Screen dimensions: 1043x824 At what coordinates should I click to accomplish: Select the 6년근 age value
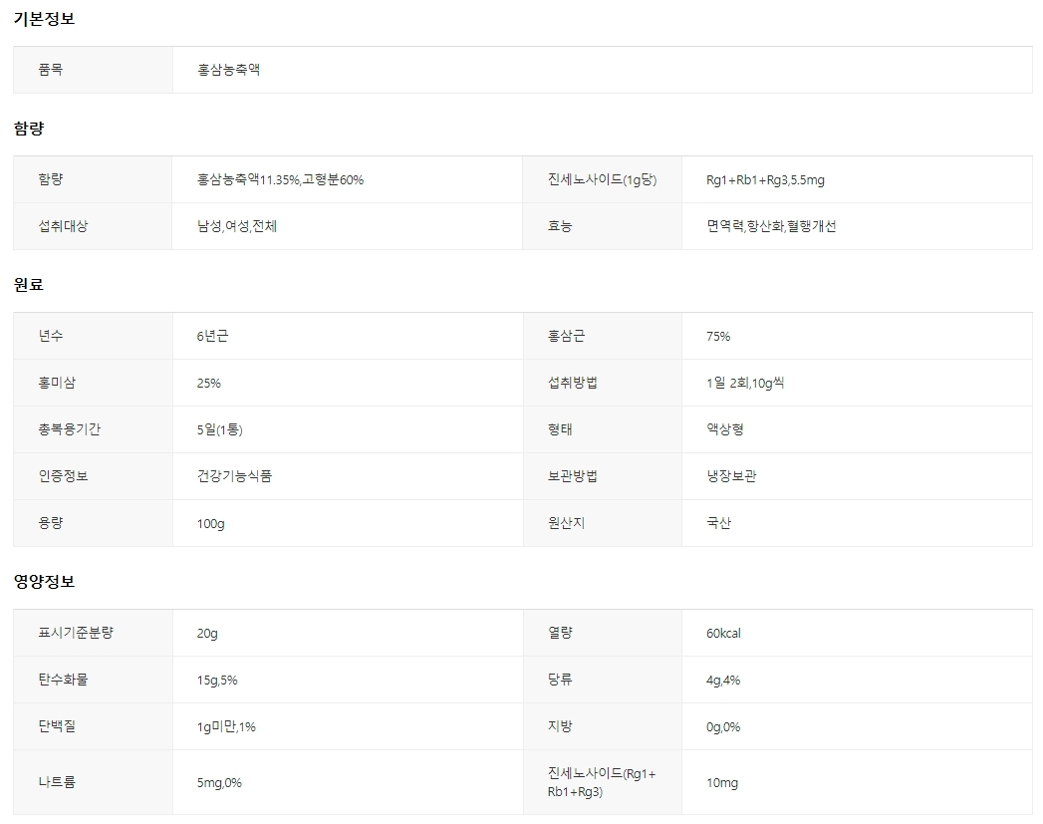[212, 336]
